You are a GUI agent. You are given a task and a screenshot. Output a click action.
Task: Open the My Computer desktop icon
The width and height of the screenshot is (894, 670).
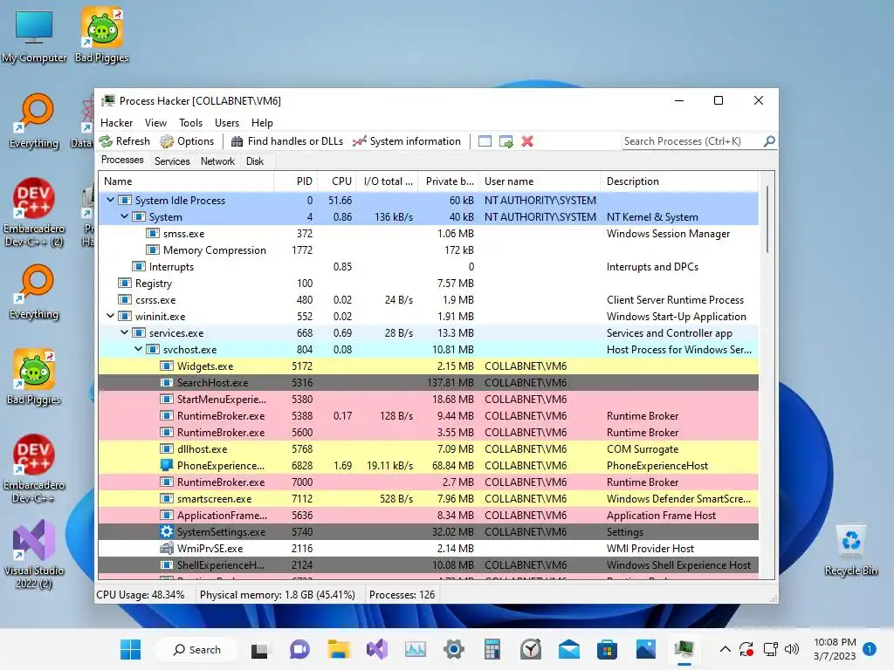(34, 35)
